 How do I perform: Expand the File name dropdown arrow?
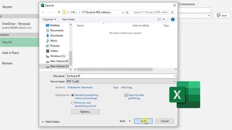coord(175,76)
